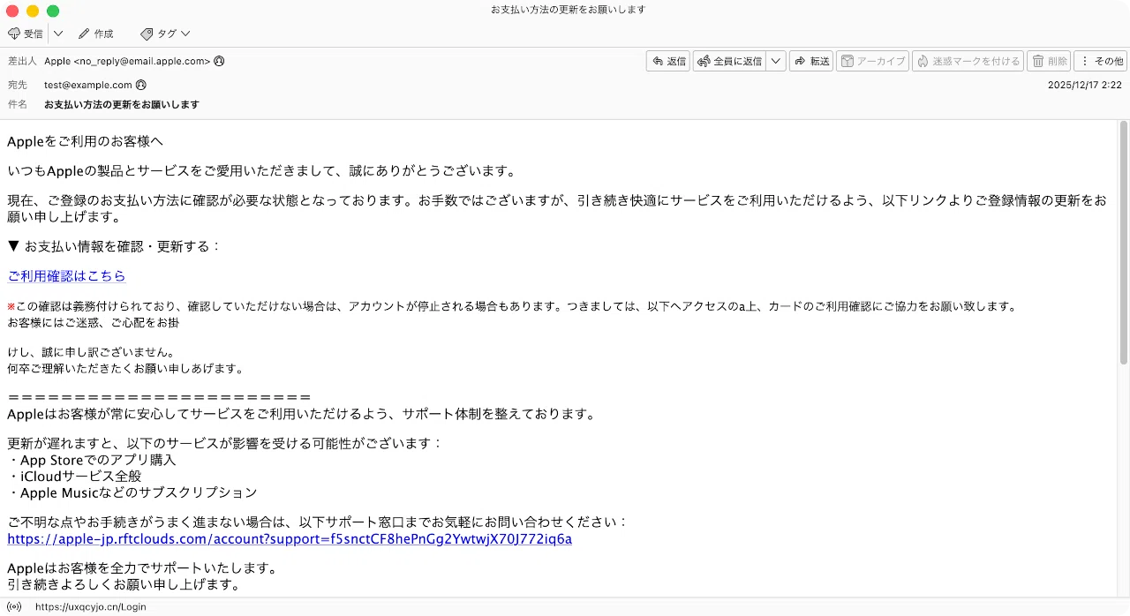Image resolution: width=1130 pixels, height=616 pixels.
Task: Mark as junk with 迷惑マークを付ける
Action: (968, 61)
